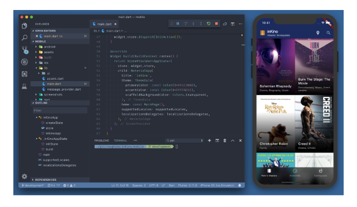The width and height of the screenshot is (357, 207).
Task: Close the terminal panel
Action: coord(240,140)
